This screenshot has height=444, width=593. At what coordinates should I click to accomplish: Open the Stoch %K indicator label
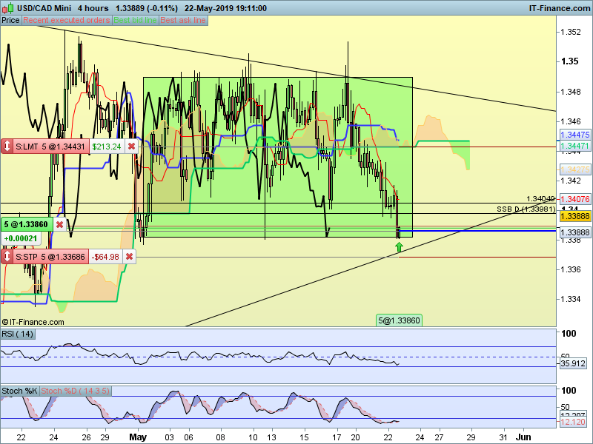(19, 391)
